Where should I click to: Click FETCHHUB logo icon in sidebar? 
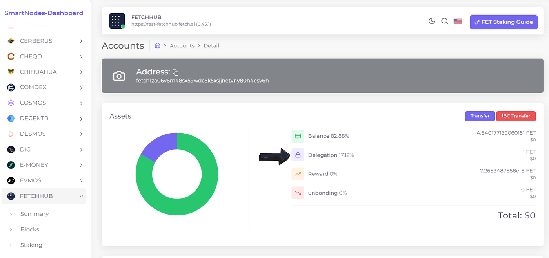tap(11, 196)
